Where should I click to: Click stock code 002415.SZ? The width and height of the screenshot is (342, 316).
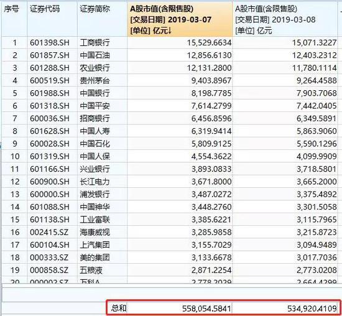(x=49, y=233)
